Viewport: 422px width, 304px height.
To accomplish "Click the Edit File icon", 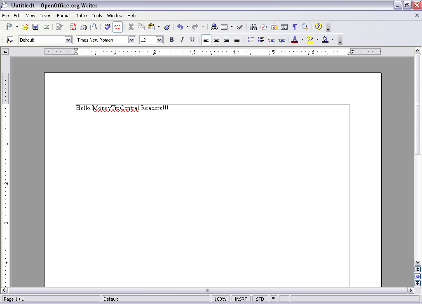I will [59, 27].
